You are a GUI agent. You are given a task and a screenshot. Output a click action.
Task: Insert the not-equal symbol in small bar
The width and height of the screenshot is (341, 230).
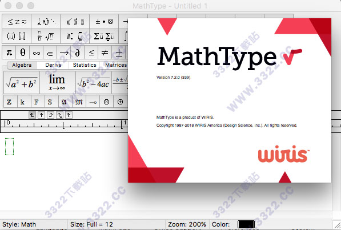pyautogui.click(x=105, y=53)
